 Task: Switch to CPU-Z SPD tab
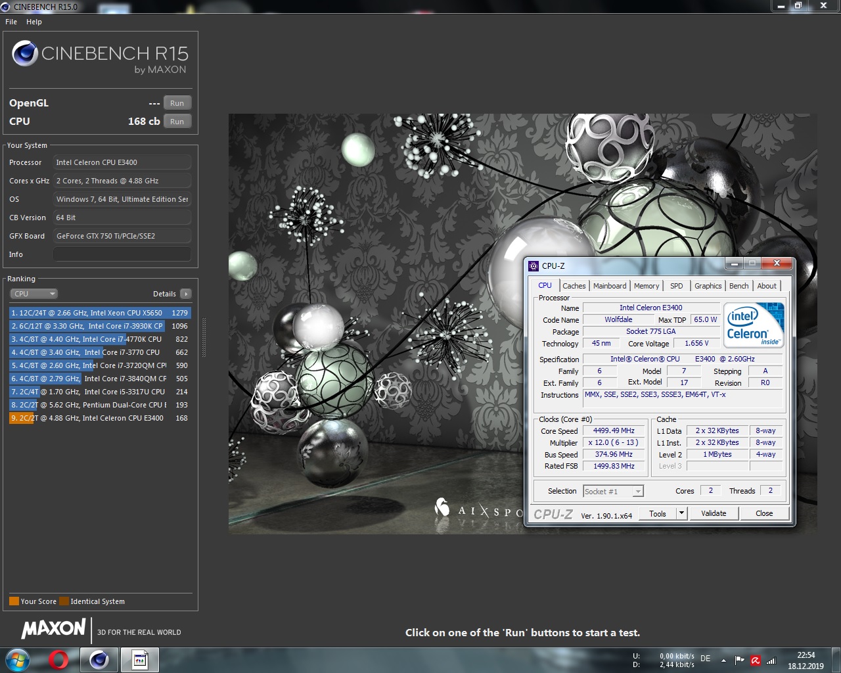pos(677,286)
